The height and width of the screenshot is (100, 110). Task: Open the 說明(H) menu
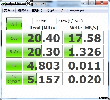coord(51,11)
